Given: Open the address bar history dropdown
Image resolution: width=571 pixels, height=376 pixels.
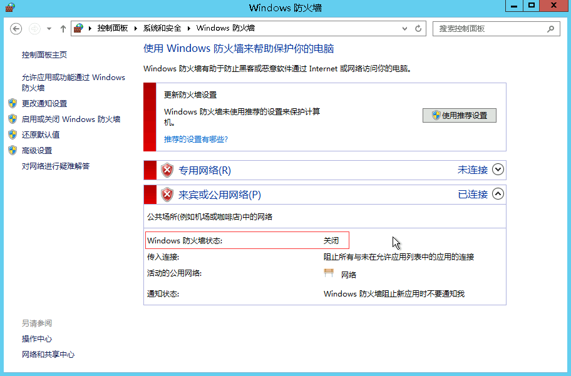Looking at the screenshot, I should 404,28.
